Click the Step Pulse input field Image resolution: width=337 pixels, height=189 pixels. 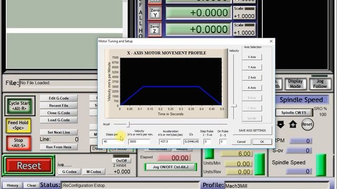point(207,142)
